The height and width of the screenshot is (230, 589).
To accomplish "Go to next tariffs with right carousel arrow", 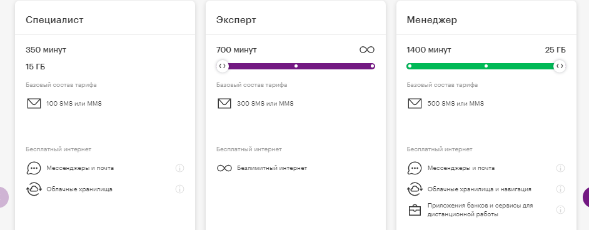I will [585, 197].
